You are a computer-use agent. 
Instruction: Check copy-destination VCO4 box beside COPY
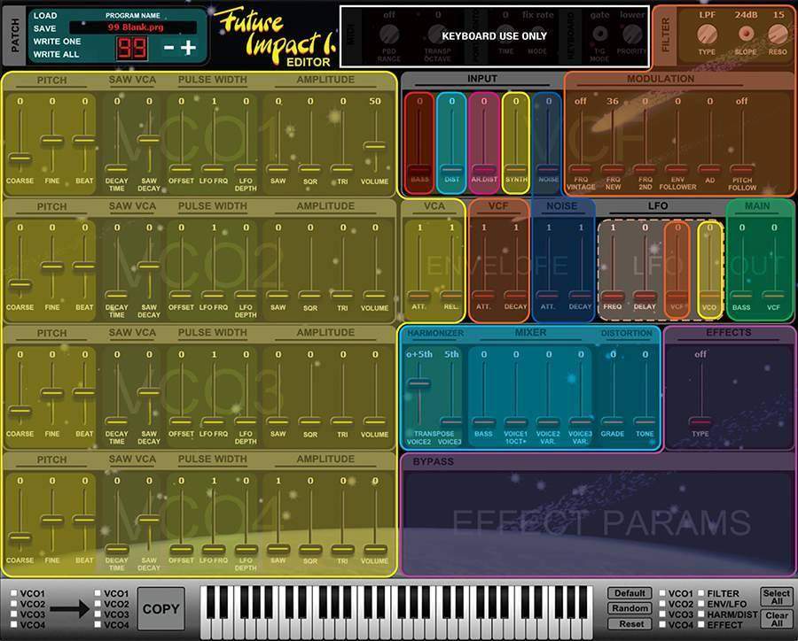[x=98, y=625]
